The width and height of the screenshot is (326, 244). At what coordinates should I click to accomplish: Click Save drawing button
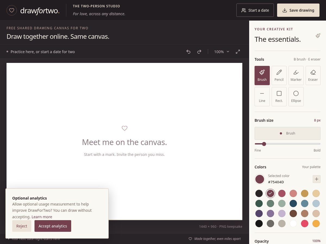click(298, 10)
